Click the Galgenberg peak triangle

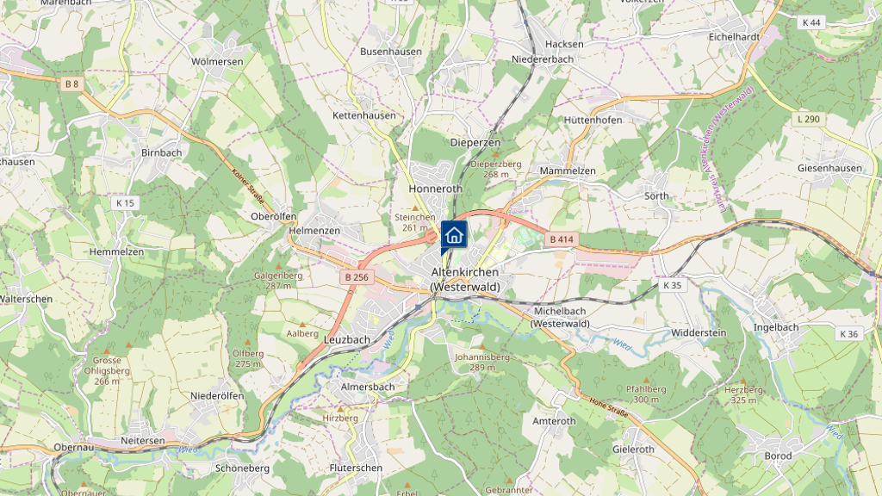278,266
